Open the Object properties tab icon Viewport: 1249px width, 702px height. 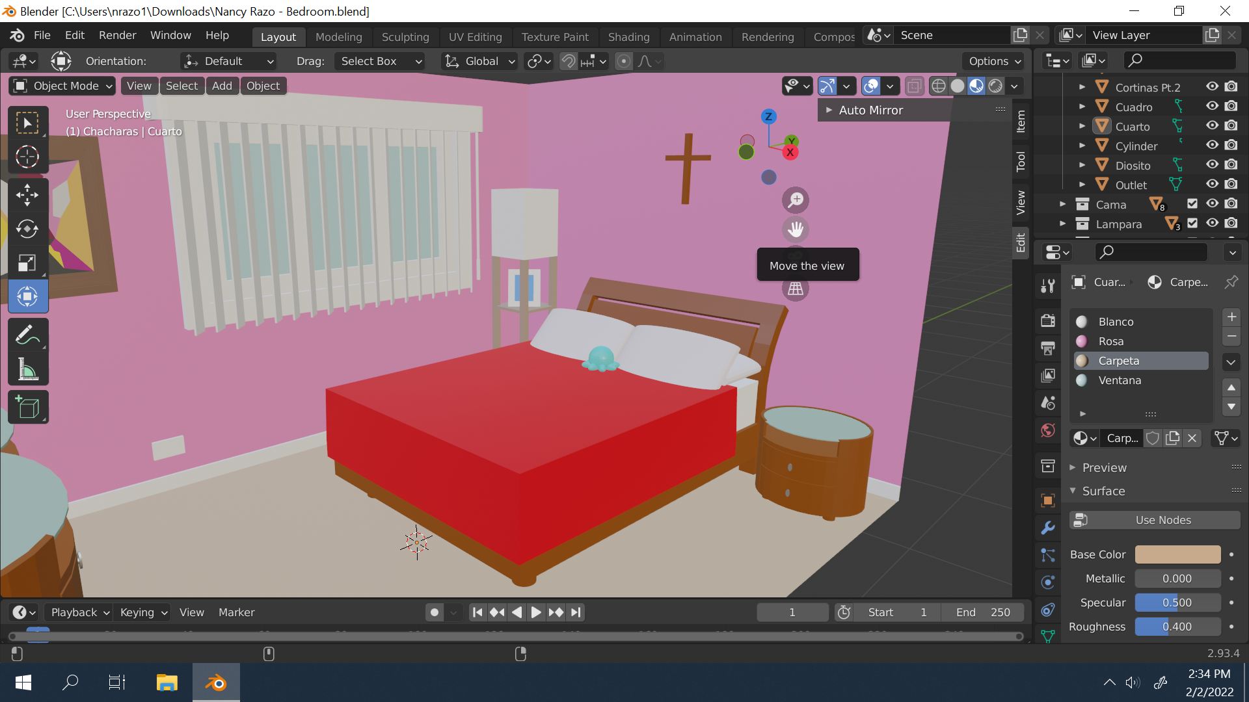click(1047, 500)
